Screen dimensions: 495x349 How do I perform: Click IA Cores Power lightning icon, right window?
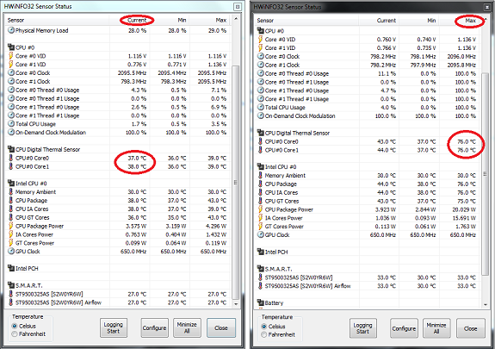[x=261, y=218]
